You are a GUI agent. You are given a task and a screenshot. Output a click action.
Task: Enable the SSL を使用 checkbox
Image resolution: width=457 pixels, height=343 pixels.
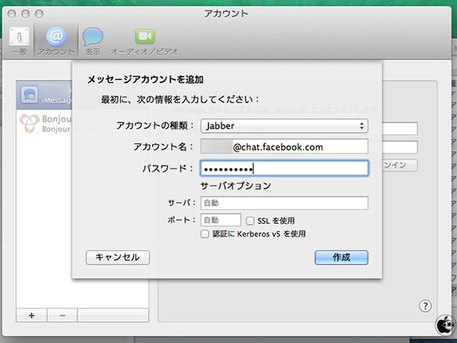point(250,221)
